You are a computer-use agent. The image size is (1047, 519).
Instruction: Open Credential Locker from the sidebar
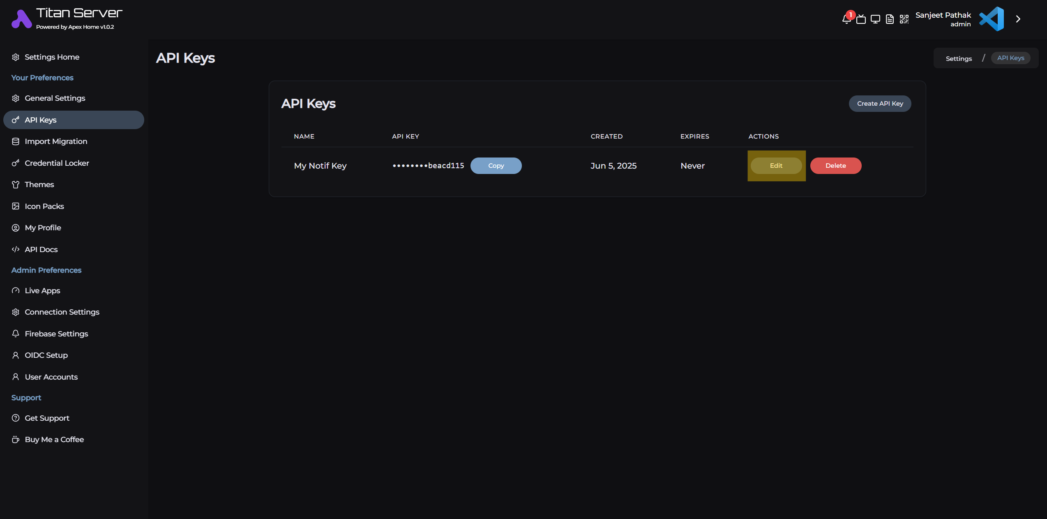click(x=56, y=163)
